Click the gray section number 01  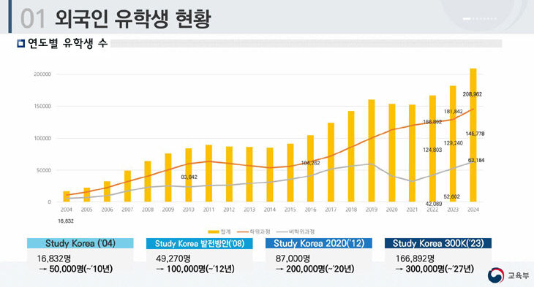[x=32, y=19]
